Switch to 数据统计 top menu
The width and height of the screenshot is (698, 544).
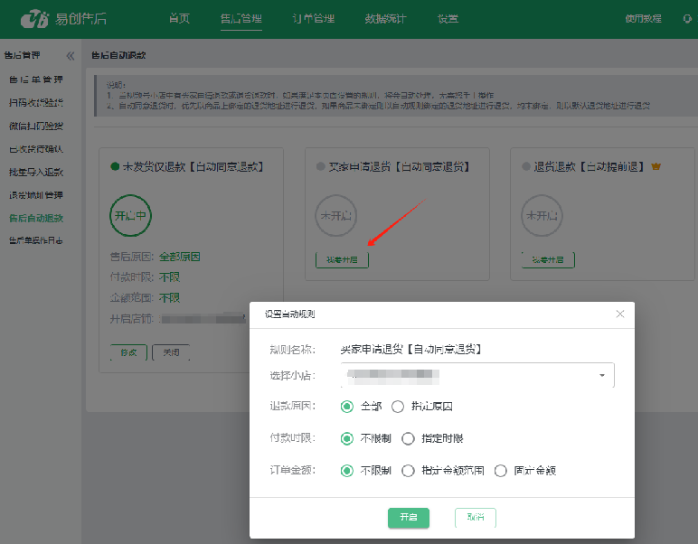click(385, 19)
